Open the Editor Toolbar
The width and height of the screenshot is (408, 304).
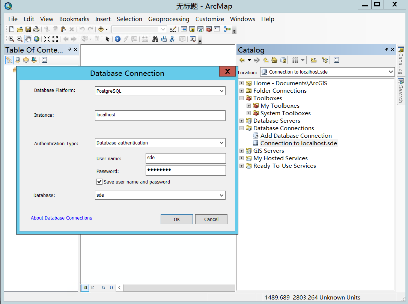[x=173, y=29]
